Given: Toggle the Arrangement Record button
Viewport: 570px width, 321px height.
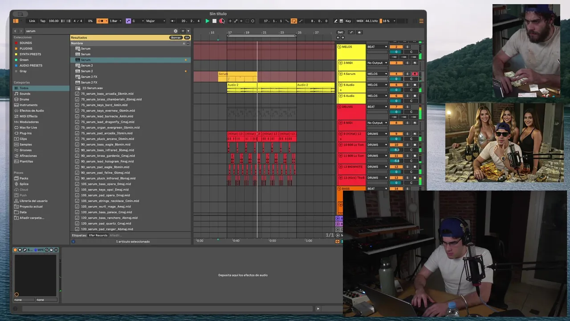Looking at the screenshot, I should [x=221, y=21].
